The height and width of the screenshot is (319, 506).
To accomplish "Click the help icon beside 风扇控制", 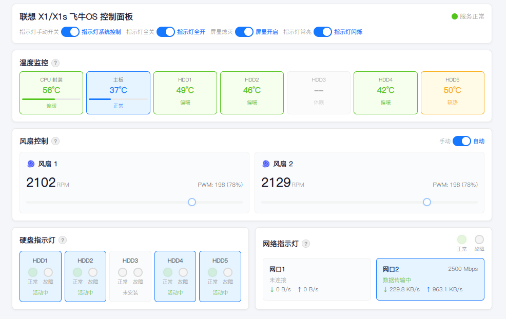I will (55, 141).
